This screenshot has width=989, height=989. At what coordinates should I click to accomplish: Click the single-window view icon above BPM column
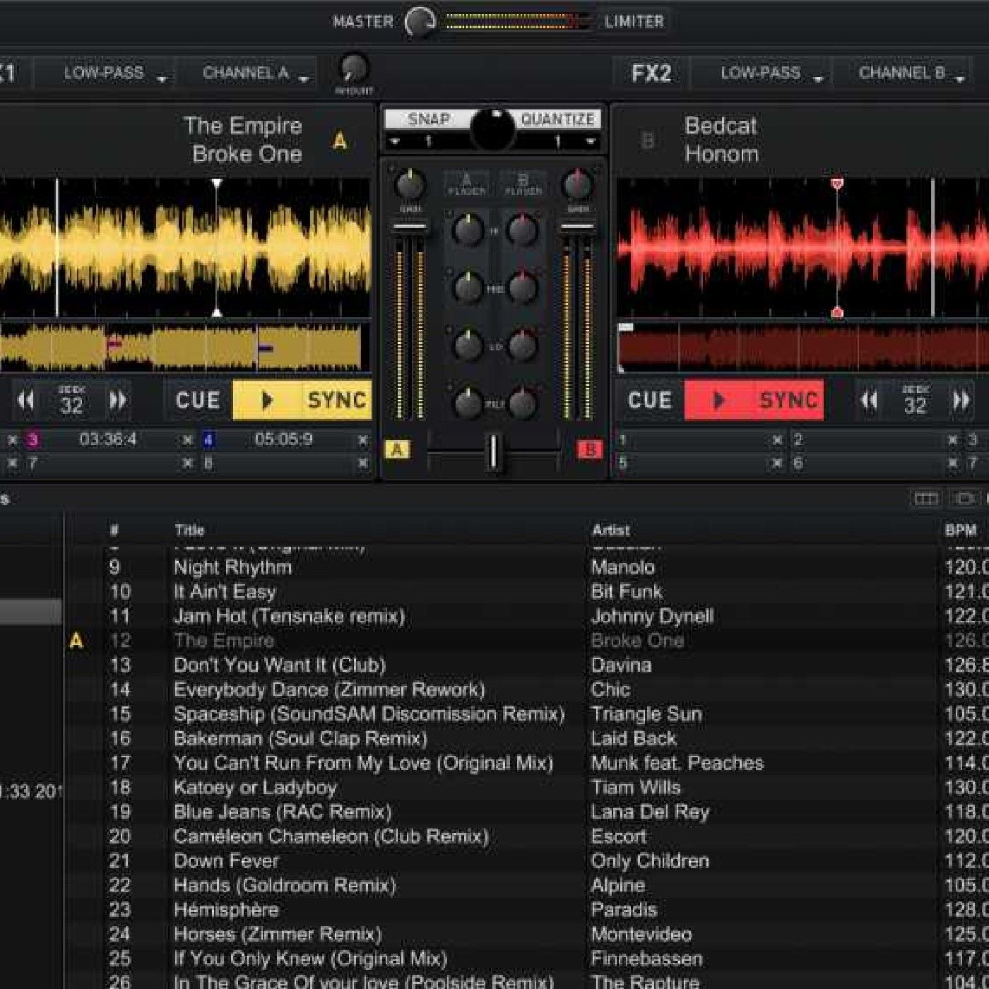tap(965, 499)
